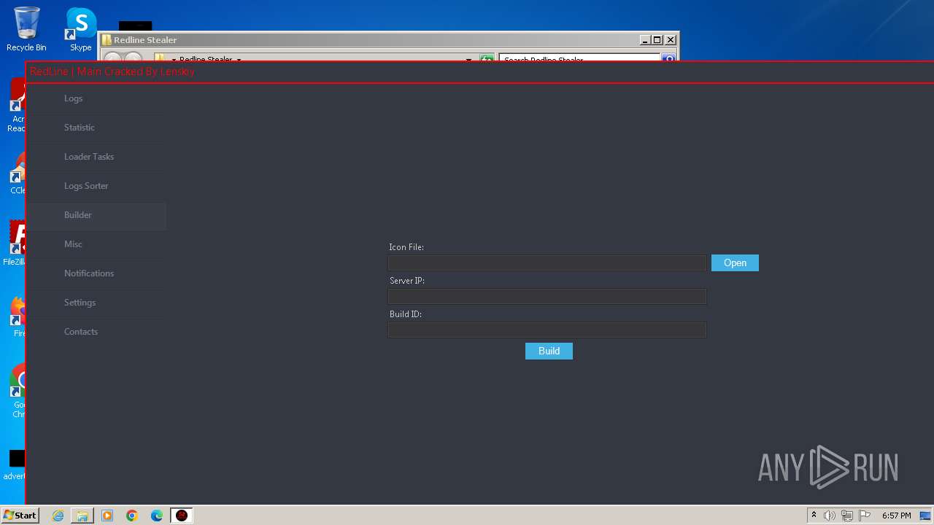
Task: Click the blue Build button
Action: [549, 351]
